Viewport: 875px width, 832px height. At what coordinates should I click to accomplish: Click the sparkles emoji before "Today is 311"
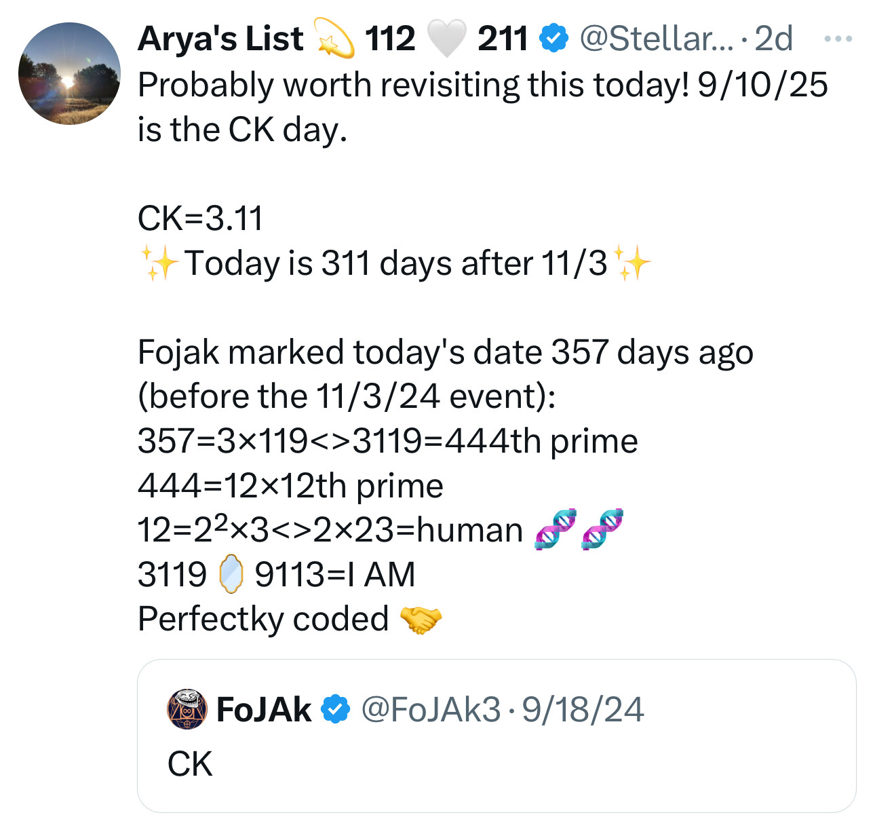pos(159,263)
